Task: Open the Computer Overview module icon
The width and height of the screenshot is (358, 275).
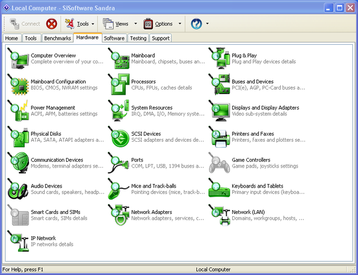Action: point(18,58)
